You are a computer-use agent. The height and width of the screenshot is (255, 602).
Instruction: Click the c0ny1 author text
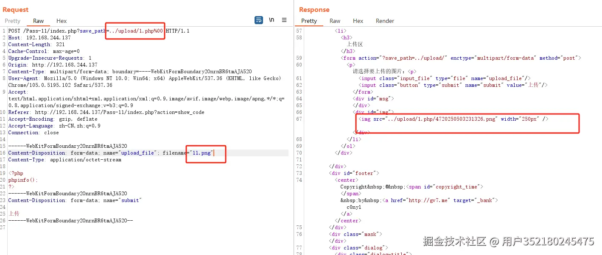pos(354,207)
